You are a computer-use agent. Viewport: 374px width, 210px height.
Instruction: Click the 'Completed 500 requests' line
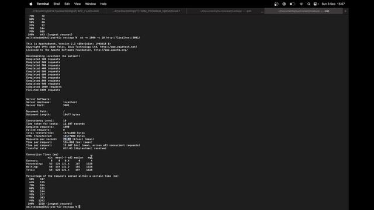pyautogui.click(x=43, y=71)
